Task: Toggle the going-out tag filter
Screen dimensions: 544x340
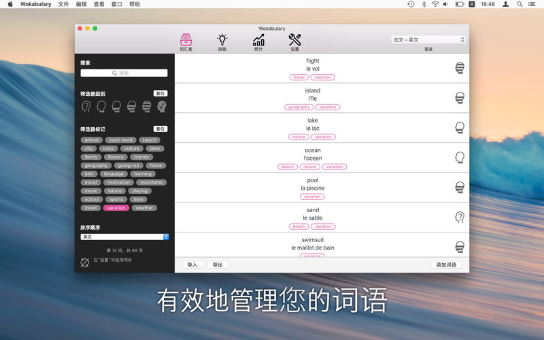Action: pyautogui.click(x=129, y=165)
